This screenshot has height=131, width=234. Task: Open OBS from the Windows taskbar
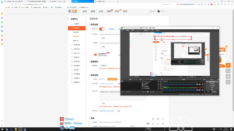(20, 129)
